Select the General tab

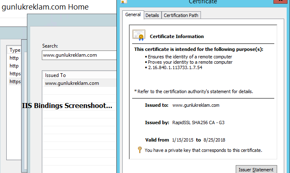coord(133,14)
